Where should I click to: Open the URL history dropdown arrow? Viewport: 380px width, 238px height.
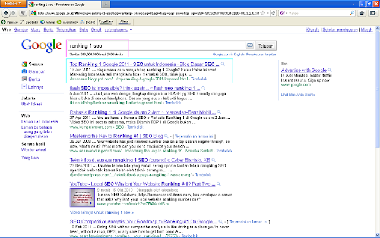point(268,13)
